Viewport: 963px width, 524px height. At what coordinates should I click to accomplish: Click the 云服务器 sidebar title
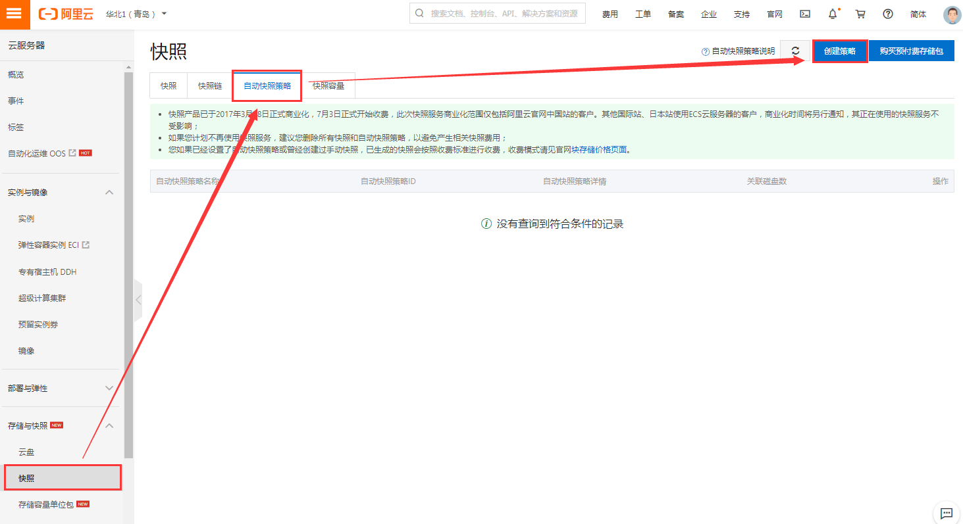[x=26, y=45]
